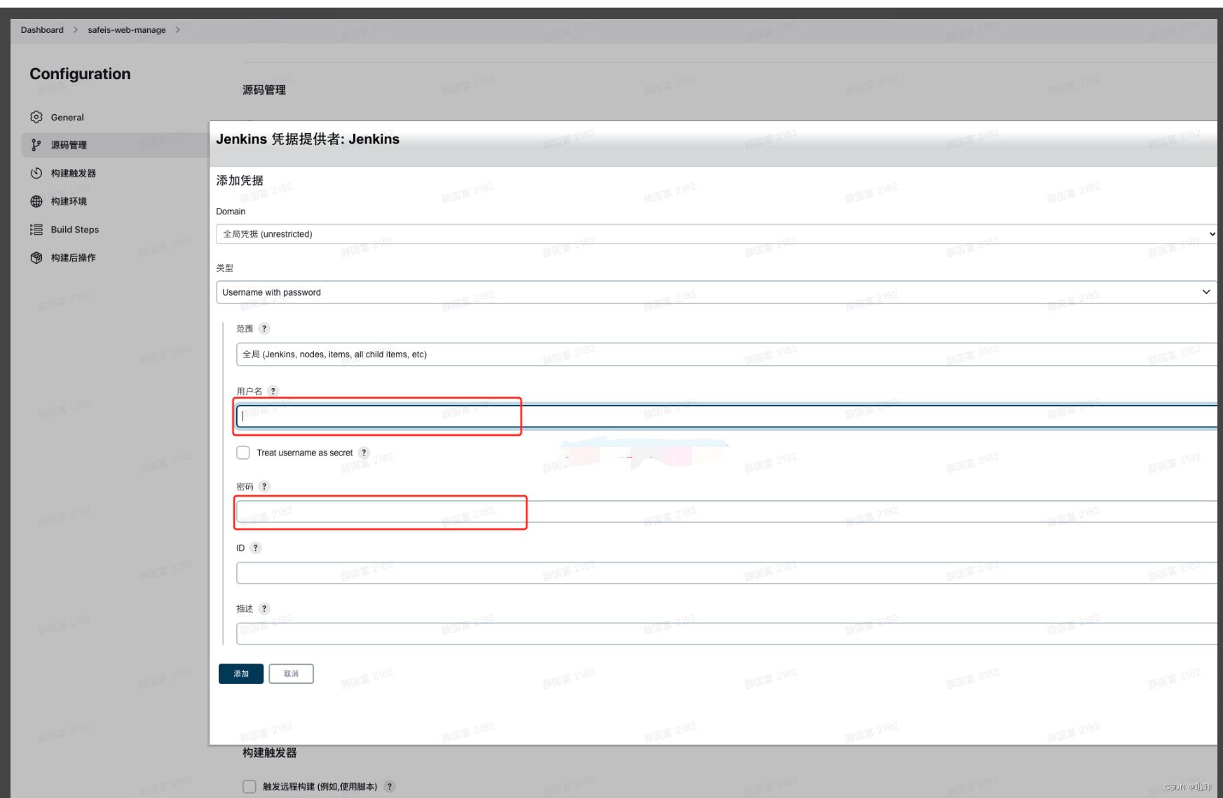Click the source management branch icon
The width and height of the screenshot is (1223, 798).
tap(36, 145)
